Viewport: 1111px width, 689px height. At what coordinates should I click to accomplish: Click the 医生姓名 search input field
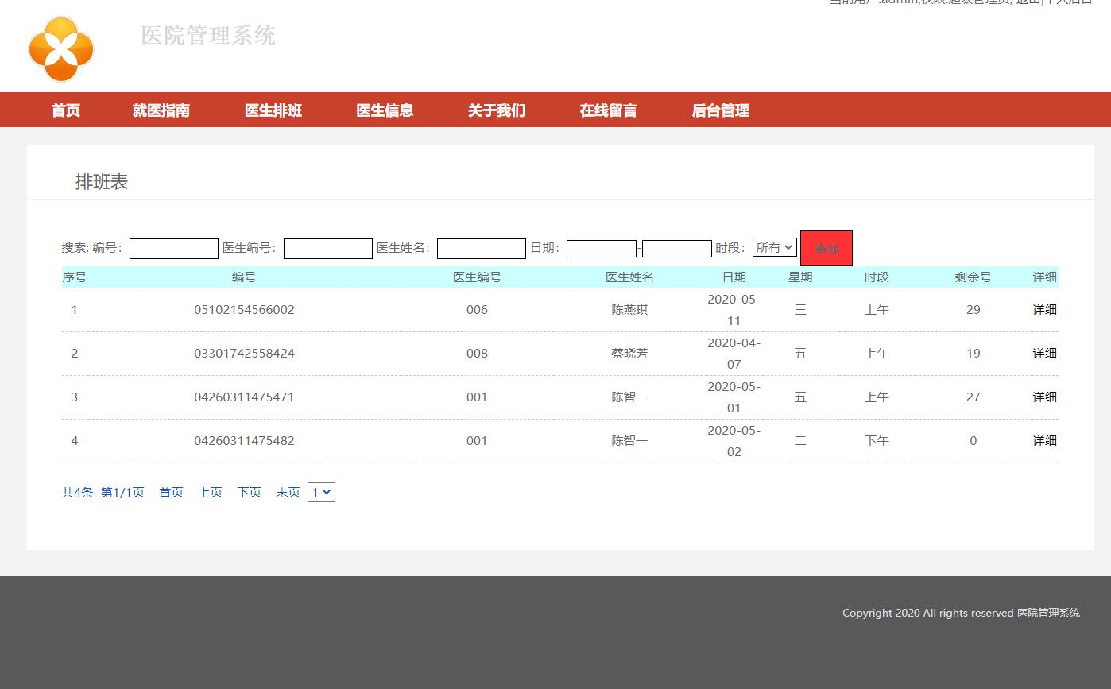(481, 248)
